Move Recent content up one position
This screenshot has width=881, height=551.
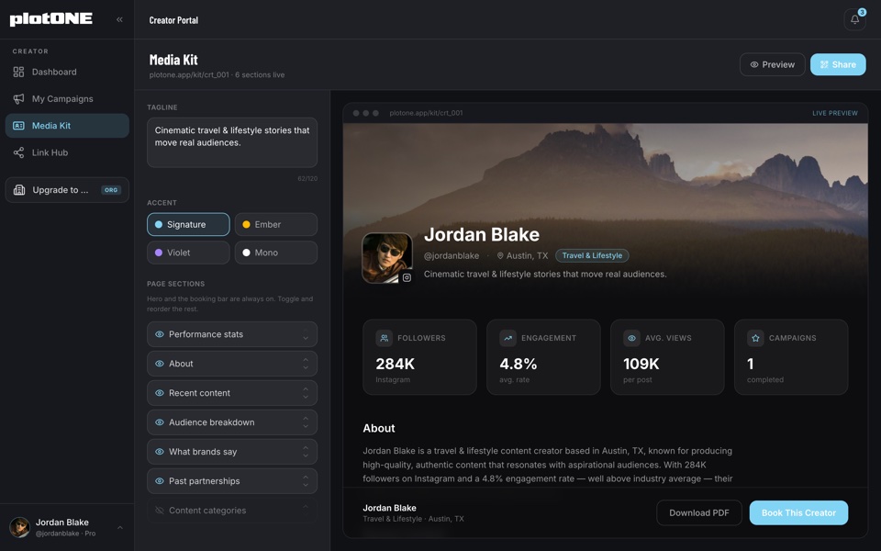[306, 389]
